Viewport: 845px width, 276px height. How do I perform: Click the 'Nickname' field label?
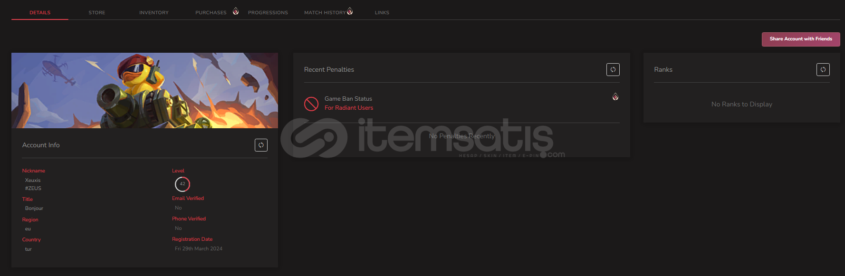34,171
